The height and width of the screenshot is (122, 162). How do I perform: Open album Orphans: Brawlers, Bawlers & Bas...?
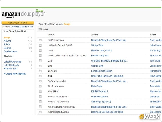(x=109, y=61)
